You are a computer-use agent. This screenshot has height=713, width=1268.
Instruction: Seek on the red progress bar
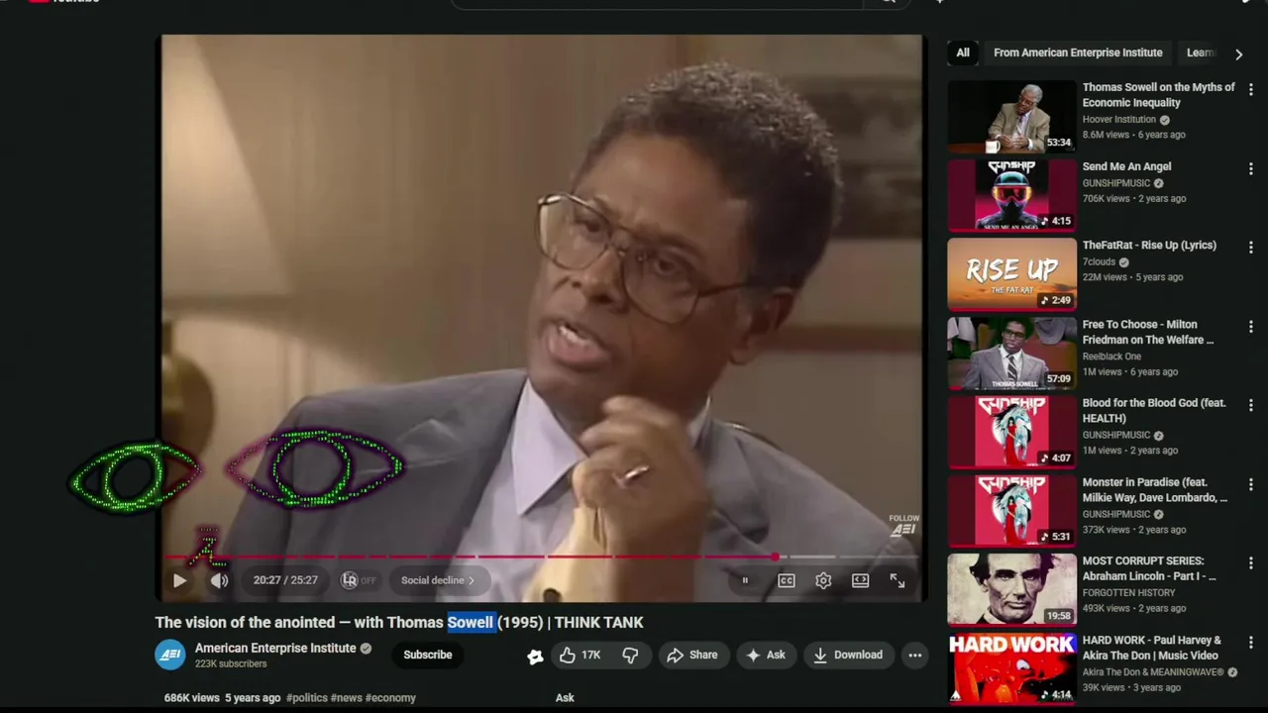[541, 557]
